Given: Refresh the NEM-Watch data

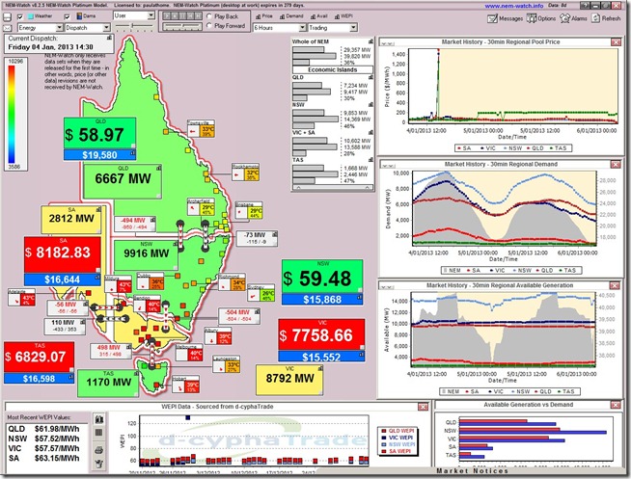Looking at the screenshot, I should tap(606, 18).
